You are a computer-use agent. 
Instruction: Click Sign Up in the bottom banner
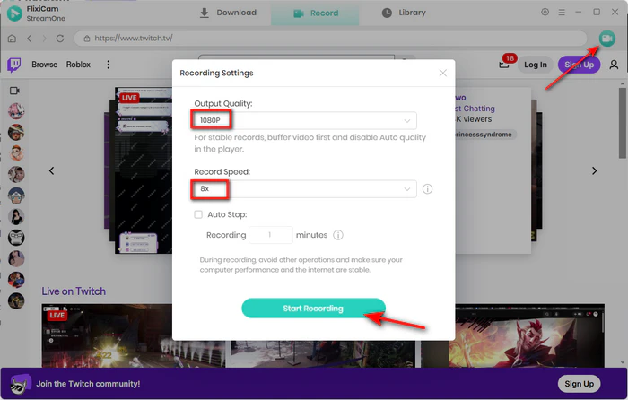click(580, 384)
